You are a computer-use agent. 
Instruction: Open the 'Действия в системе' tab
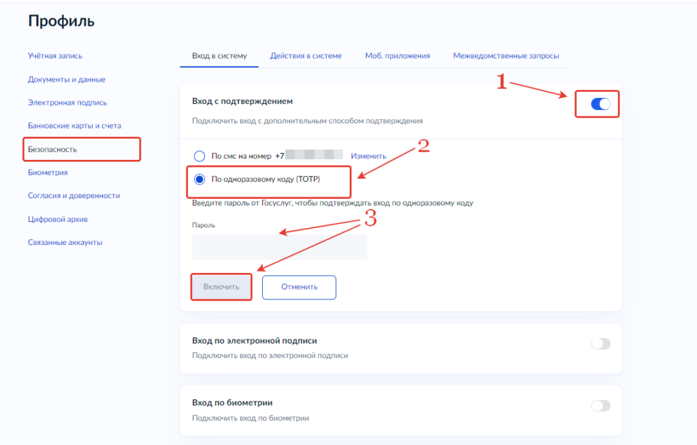tap(306, 56)
